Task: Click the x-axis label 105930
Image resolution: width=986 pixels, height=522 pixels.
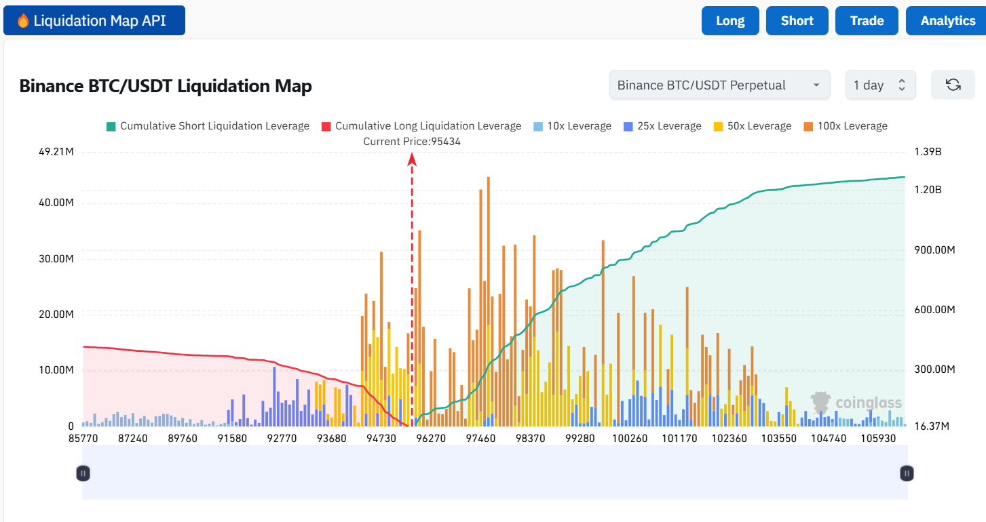Action: [x=877, y=439]
